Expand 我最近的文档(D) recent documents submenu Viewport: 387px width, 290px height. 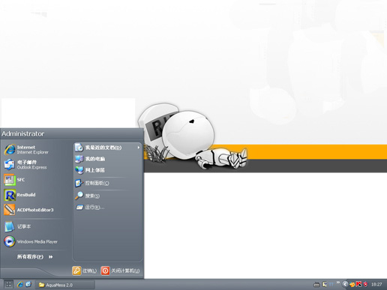(x=107, y=148)
